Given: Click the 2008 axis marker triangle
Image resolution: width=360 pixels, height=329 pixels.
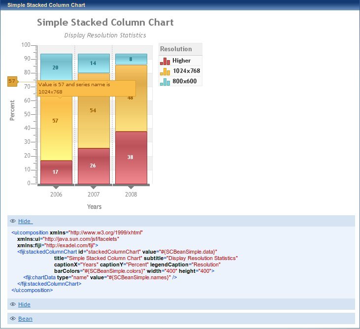Looking at the screenshot, I should 131,188.
